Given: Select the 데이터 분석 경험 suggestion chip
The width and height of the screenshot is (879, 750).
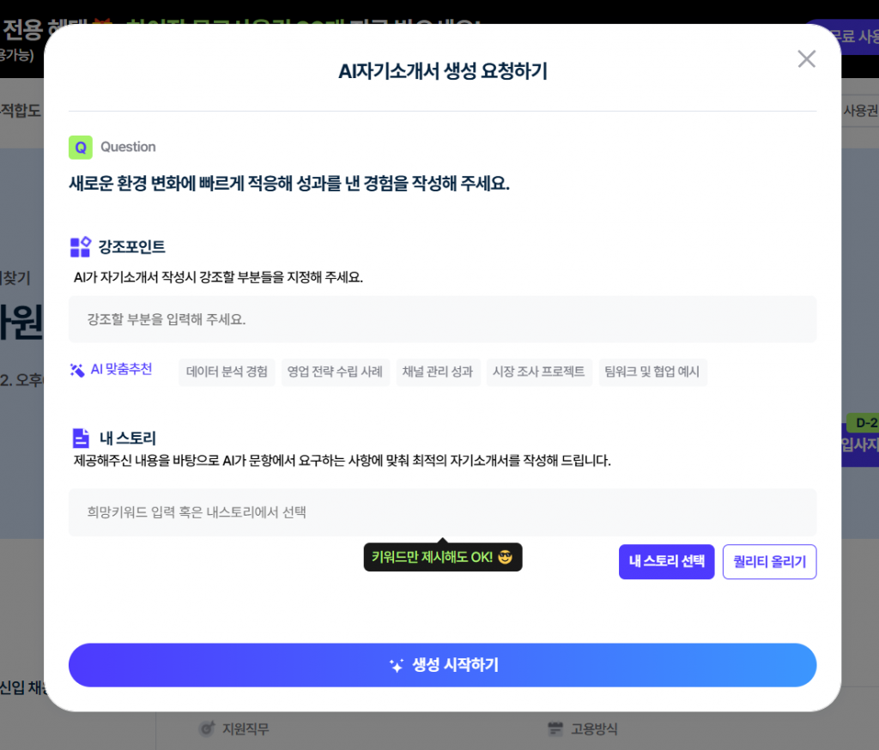Looking at the screenshot, I should [x=227, y=372].
